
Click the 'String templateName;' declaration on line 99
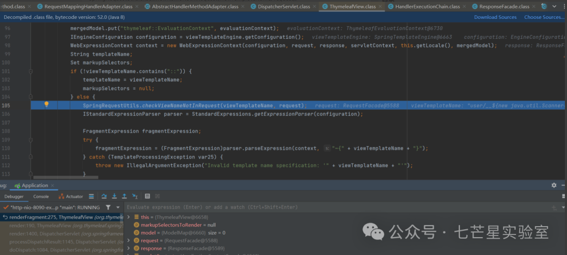pyautogui.click(x=102, y=54)
